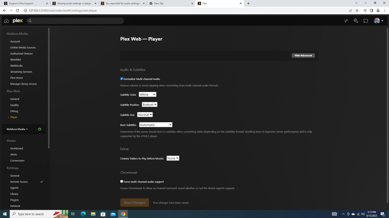Open Webhooks settings
Image resolution: width=389 pixels, height=218 pixels.
(x=17, y=65)
